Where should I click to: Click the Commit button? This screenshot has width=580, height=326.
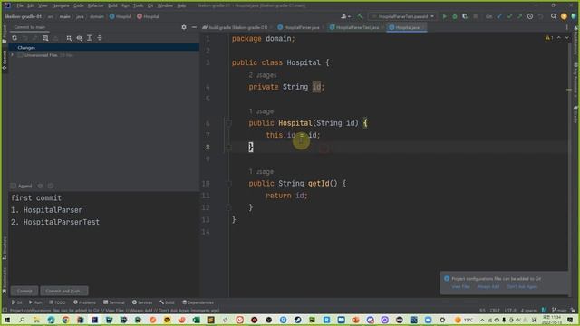point(24,292)
